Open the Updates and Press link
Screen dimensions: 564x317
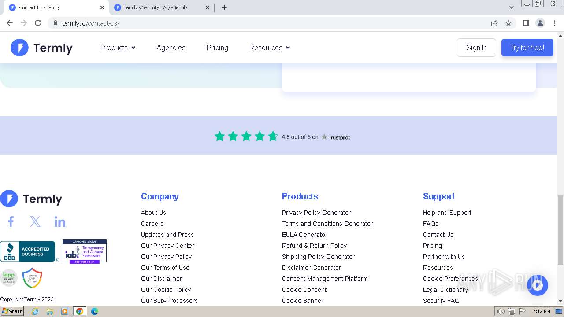[x=167, y=235]
